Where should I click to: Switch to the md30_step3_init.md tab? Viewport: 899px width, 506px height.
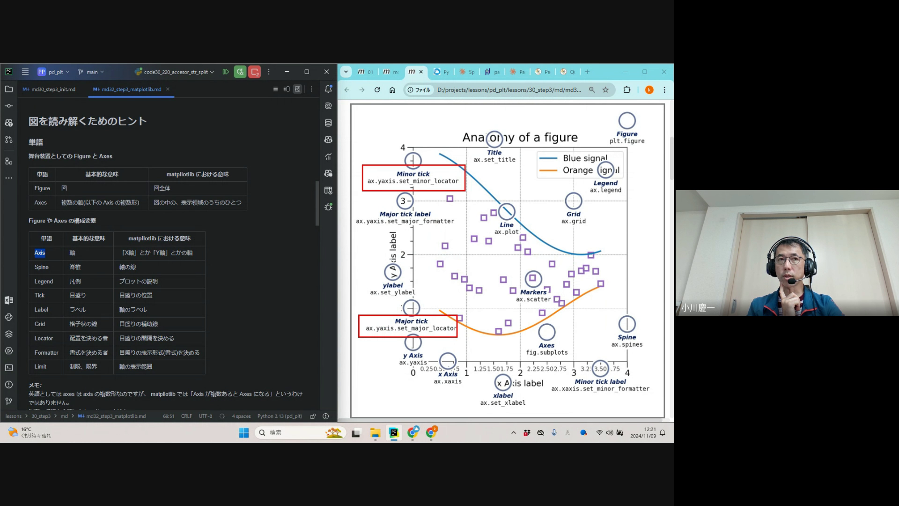pyautogui.click(x=52, y=89)
